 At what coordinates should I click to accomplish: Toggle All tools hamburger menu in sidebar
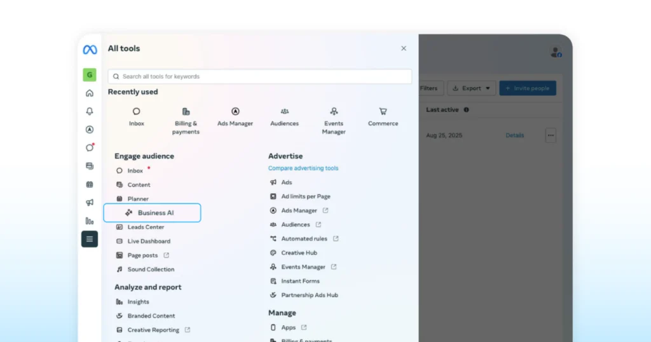pos(89,239)
